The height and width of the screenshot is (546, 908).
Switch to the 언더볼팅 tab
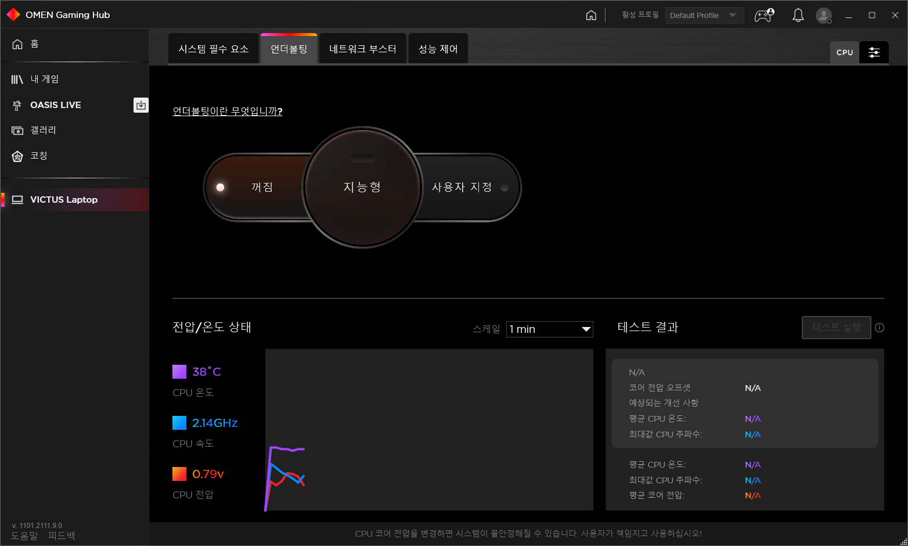point(289,49)
